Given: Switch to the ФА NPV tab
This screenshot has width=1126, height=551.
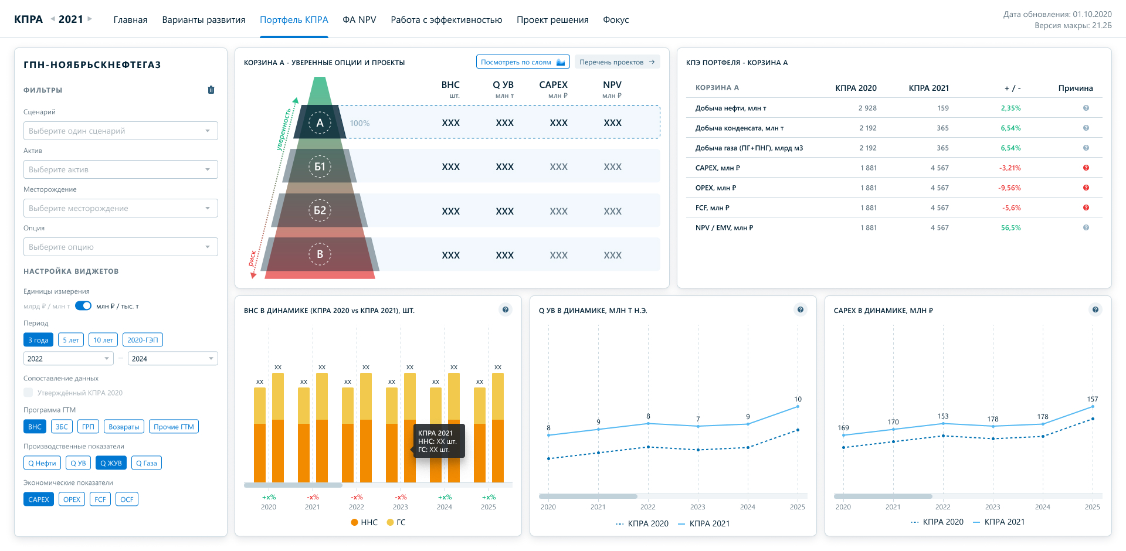Looking at the screenshot, I should (359, 19).
